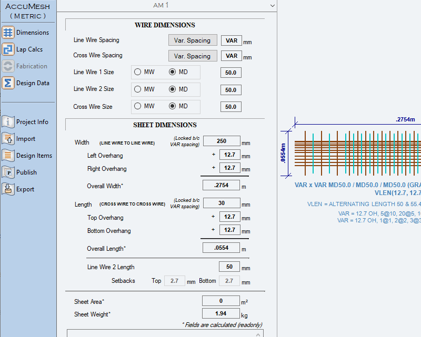Open Var. Spacing for Cross Wire Spacing
The height and width of the screenshot is (337, 421).
pos(192,56)
